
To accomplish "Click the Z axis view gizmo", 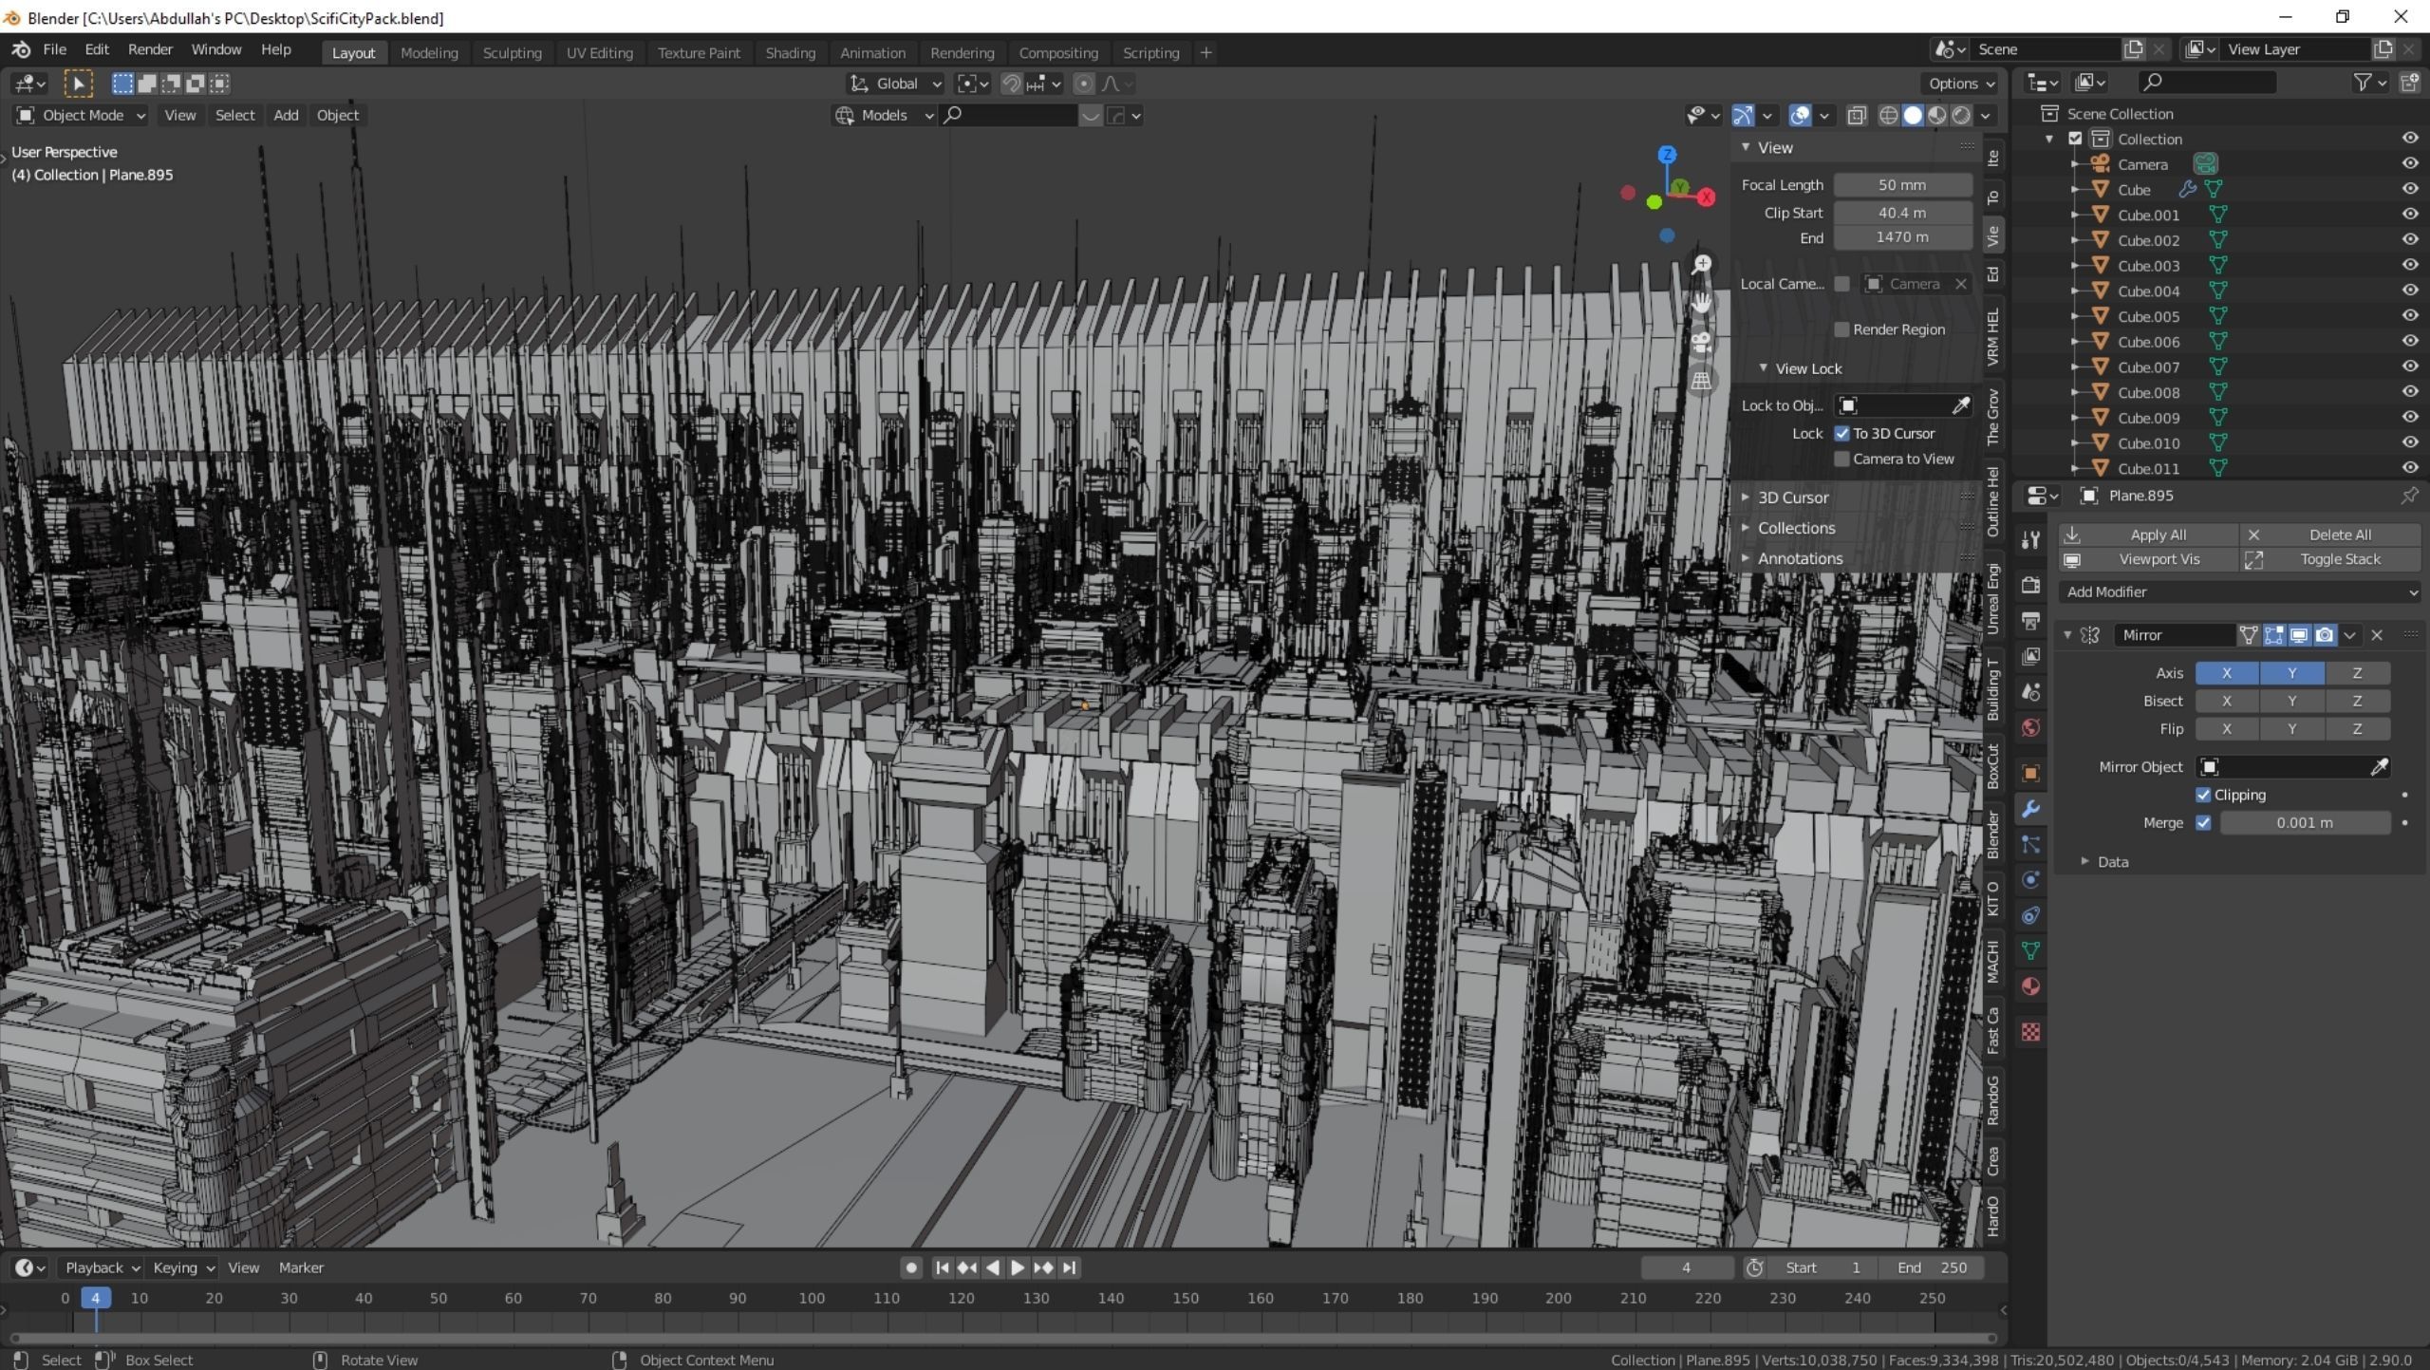I will (x=1667, y=154).
